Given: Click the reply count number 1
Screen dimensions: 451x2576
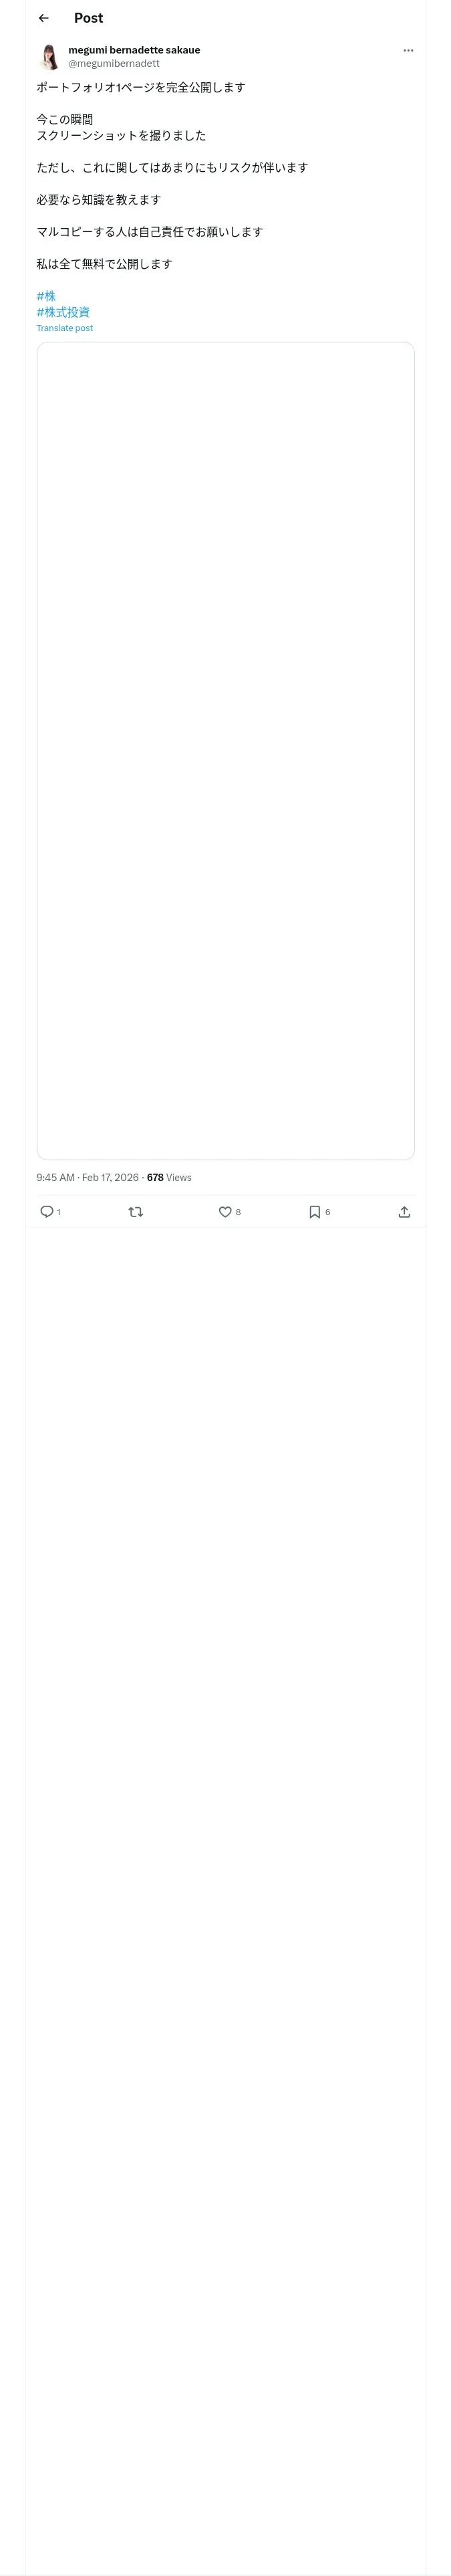Looking at the screenshot, I should (59, 1212).
